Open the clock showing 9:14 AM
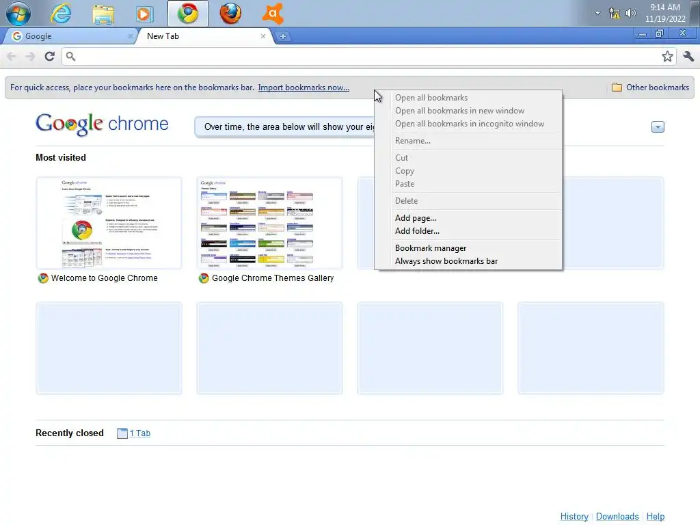 coord(665,13)
